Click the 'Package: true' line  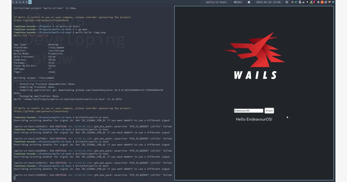click(34, 63)
